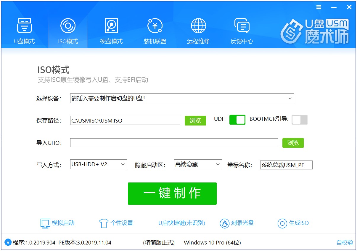Viewport: 357px width, 251px height.
Task: Open 反馈中心 tab label
Action: tap(242, 41)
